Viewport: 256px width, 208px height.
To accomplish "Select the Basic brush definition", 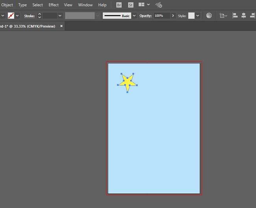I will (x=117, y=16).
